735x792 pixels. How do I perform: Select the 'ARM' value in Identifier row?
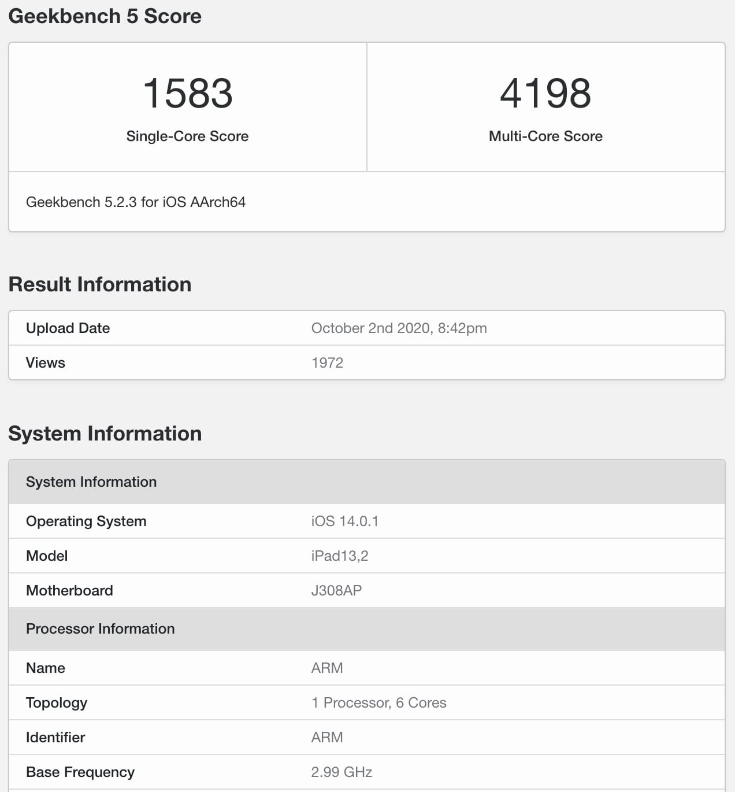point(327,737)
